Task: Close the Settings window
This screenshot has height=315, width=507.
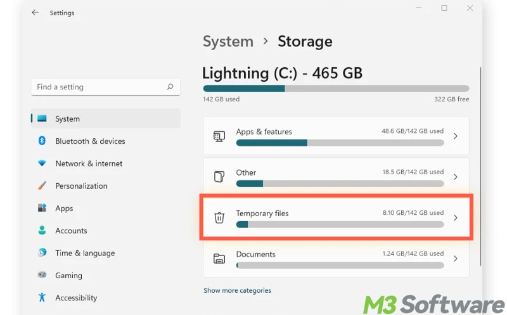Action: pyautogui.click(x=470, y=8)
